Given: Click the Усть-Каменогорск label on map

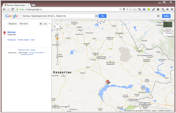Looking at the screenshot, I should point(145,55).
